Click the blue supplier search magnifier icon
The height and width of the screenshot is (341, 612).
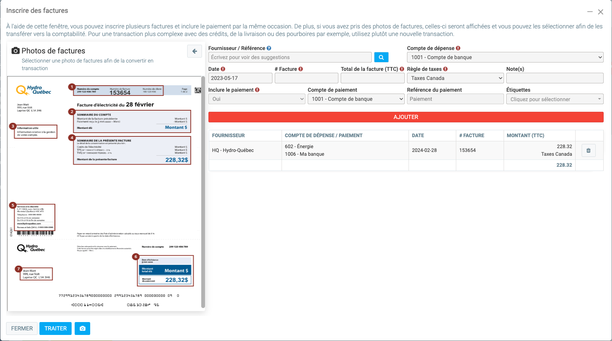pyautogui.click(x=381, y=57)
